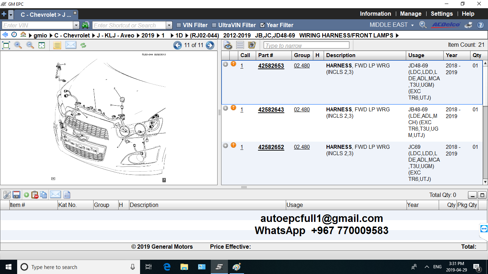
Task: Open part number 42582653 link
Action: (x=271, y=66)
